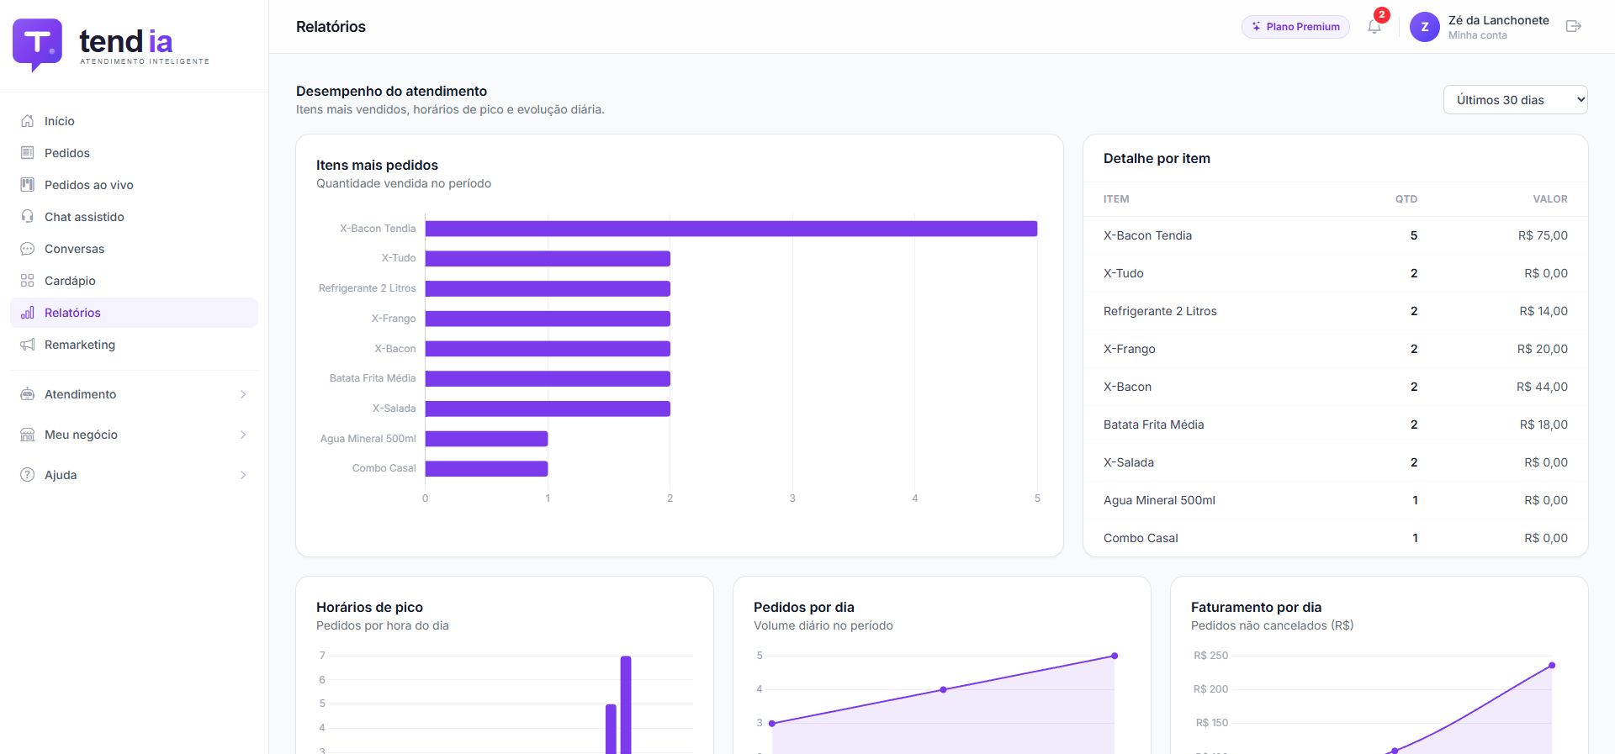
Task: Click the Tendia logo icon
Action: click(37, 45)
